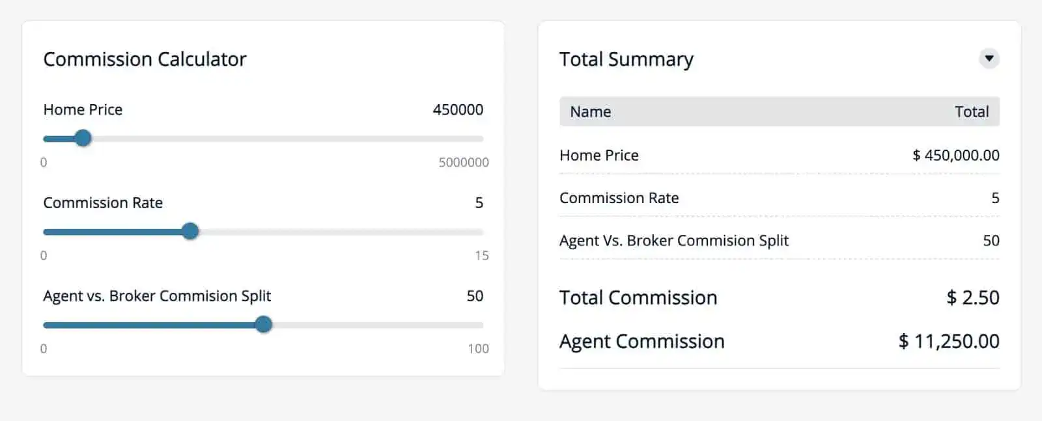Click the Commission Calculator title

(x=145, y=59)
